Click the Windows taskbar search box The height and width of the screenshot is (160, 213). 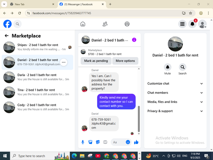[x=40, y=156]
